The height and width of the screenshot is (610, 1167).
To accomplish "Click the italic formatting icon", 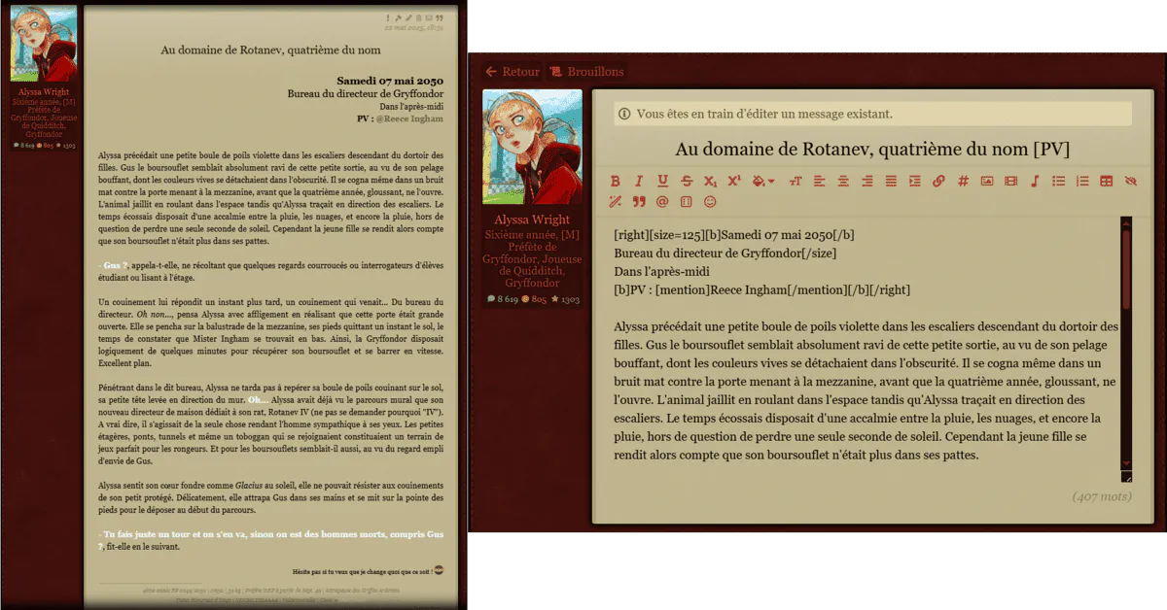I will [639, 181].
